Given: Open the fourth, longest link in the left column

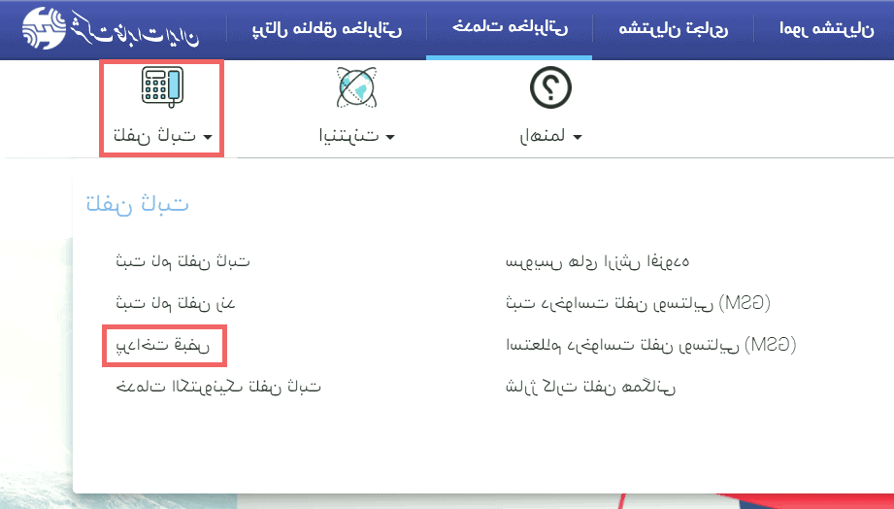Looking at the screenshot, I should [x=217, y=387].
